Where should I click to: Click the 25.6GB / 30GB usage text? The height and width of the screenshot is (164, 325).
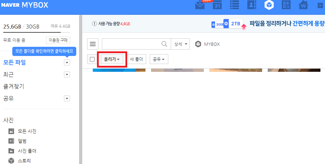[x=21, y=27]
